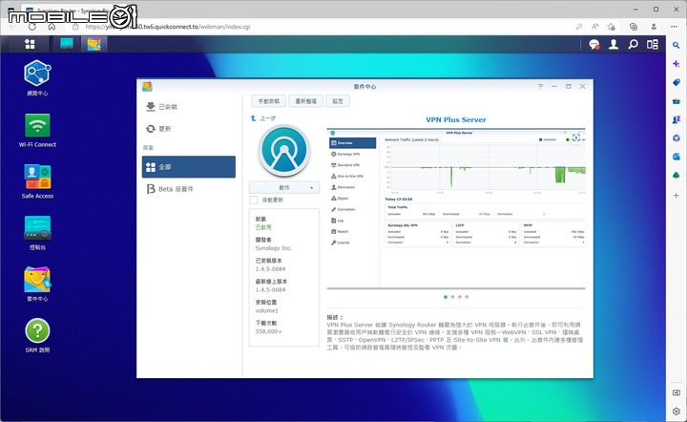Viewport: 687px width, 422px height.
Task: Open the notifications chat bubble icon
Action: point(594,44)
